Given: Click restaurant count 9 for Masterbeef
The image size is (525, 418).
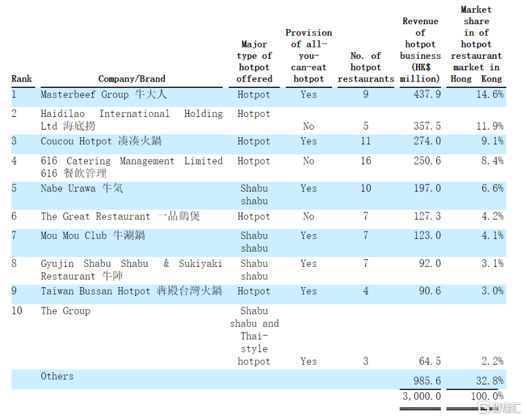Looking at the screenshot, I should pos(366,94).
